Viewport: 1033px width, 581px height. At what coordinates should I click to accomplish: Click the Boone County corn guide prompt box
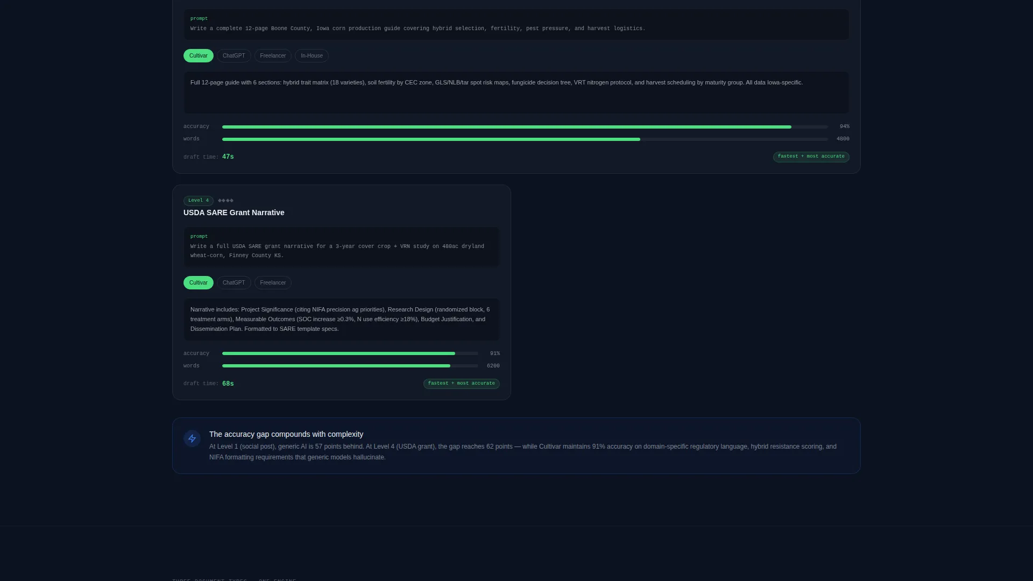click(x=516, y=24)
